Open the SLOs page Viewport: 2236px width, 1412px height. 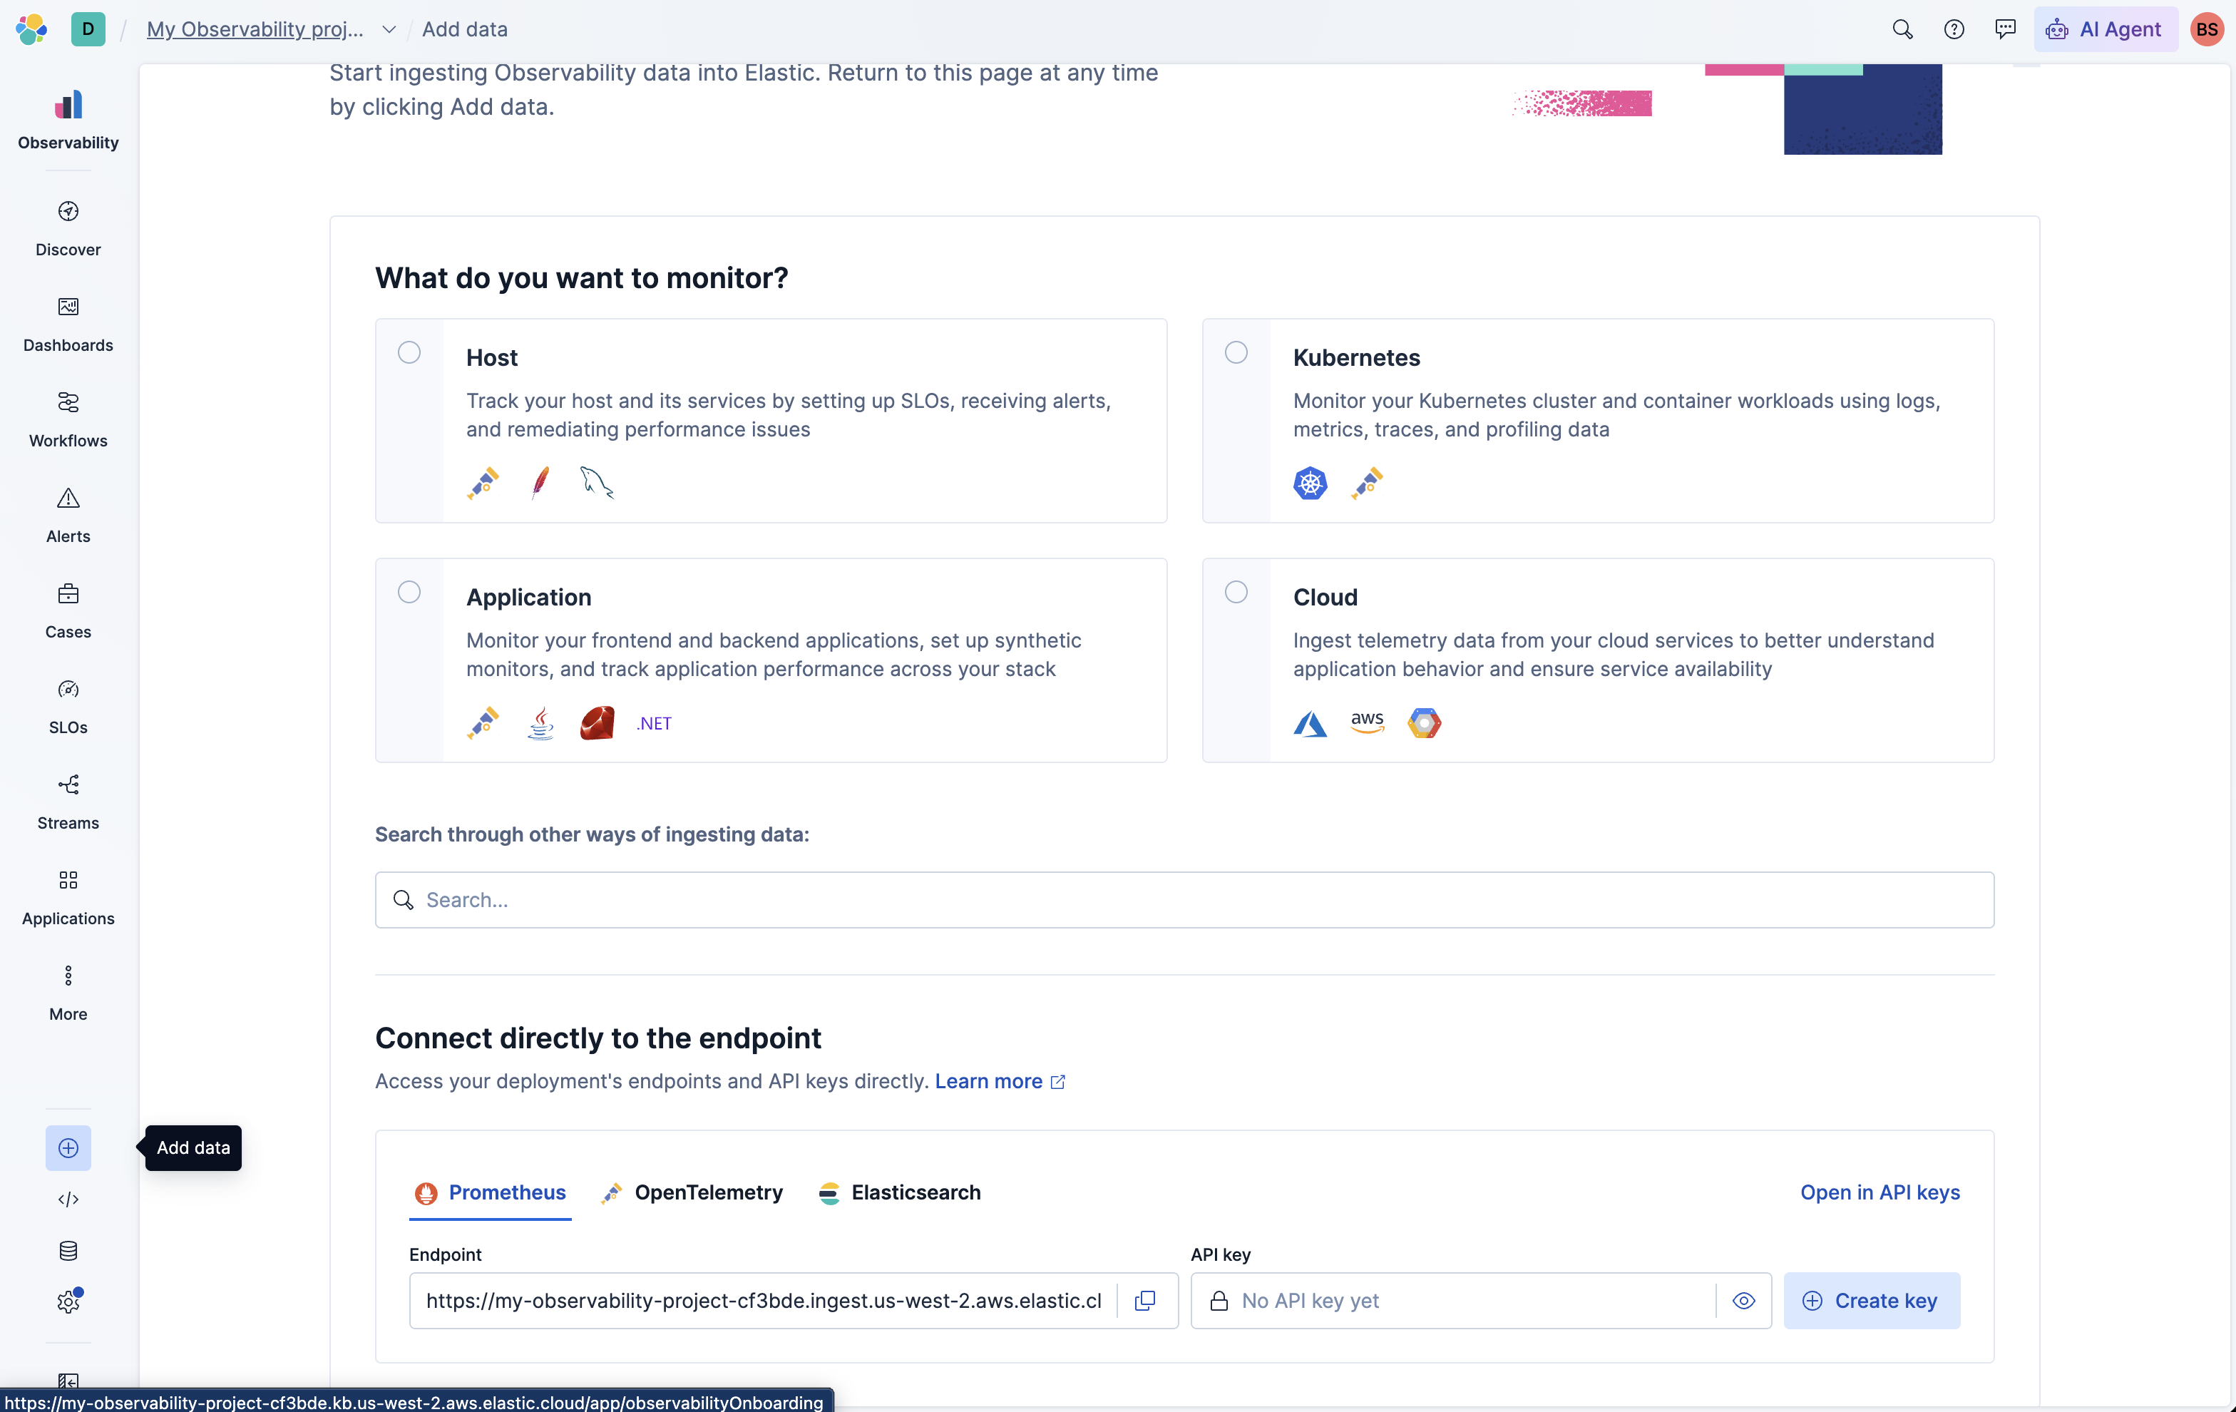point(68,707)
